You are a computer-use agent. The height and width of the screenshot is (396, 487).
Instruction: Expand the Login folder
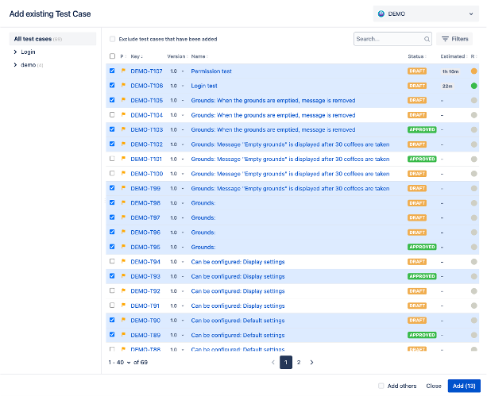click(x=16, y=52)
